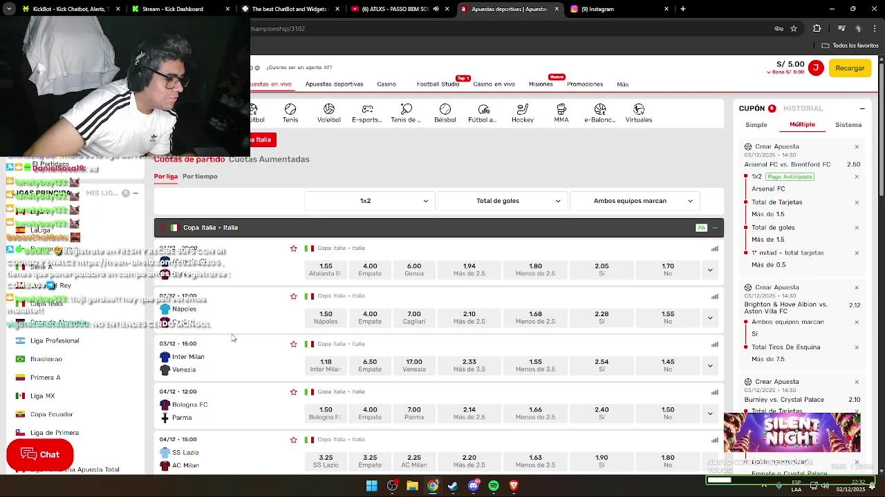Open the Chat button
This screenshot has width=885, height=497.
point(40,454)
